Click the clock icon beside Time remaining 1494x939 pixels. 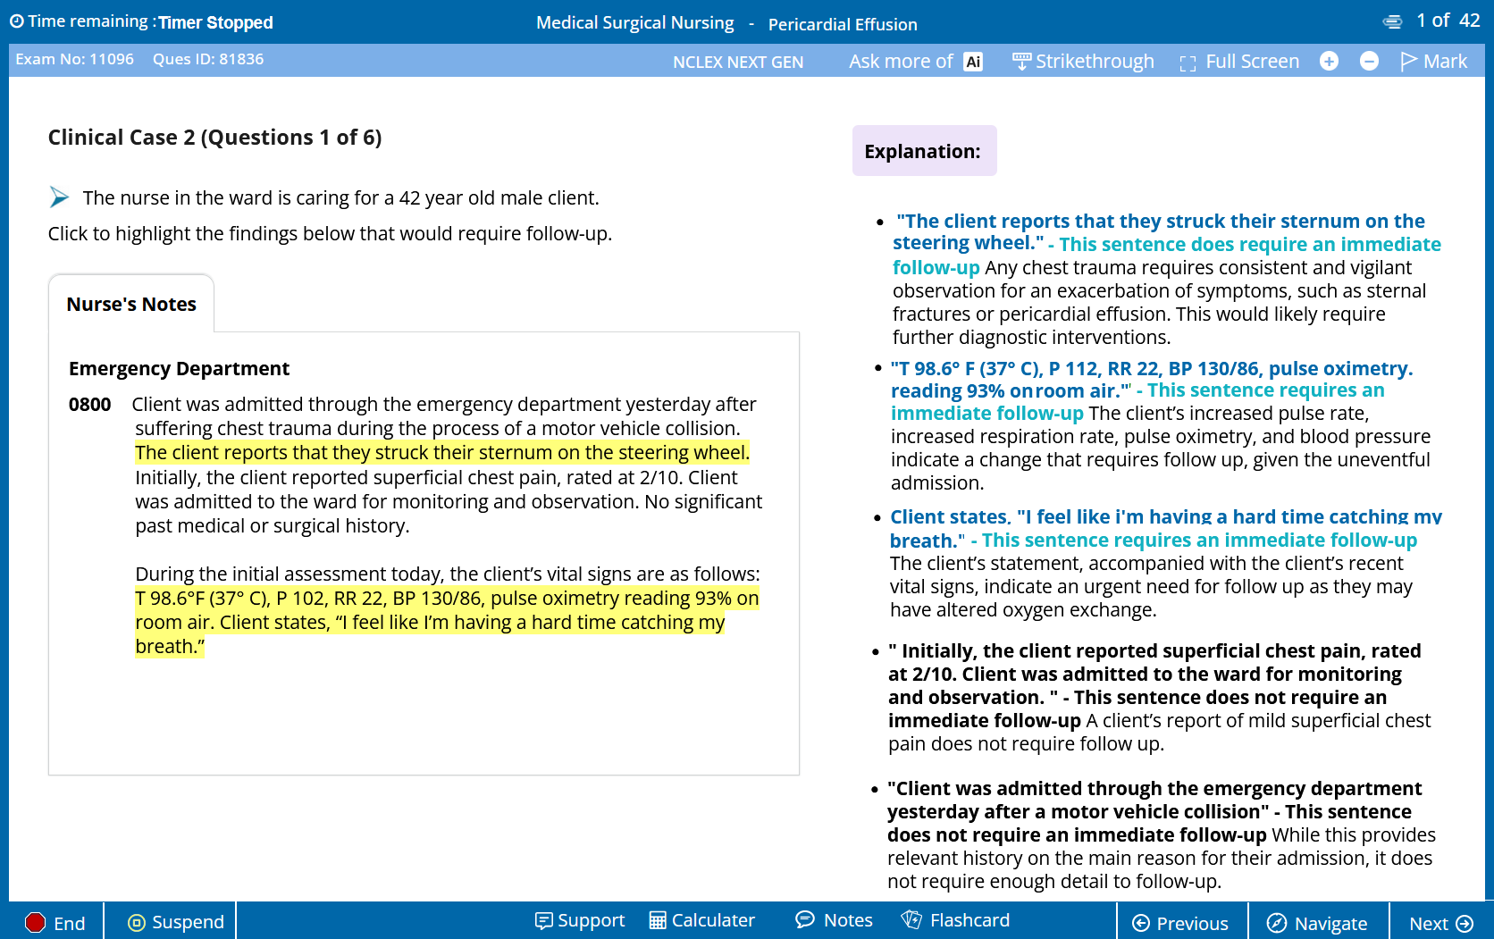pyautogui.click(x=16, y=21)
